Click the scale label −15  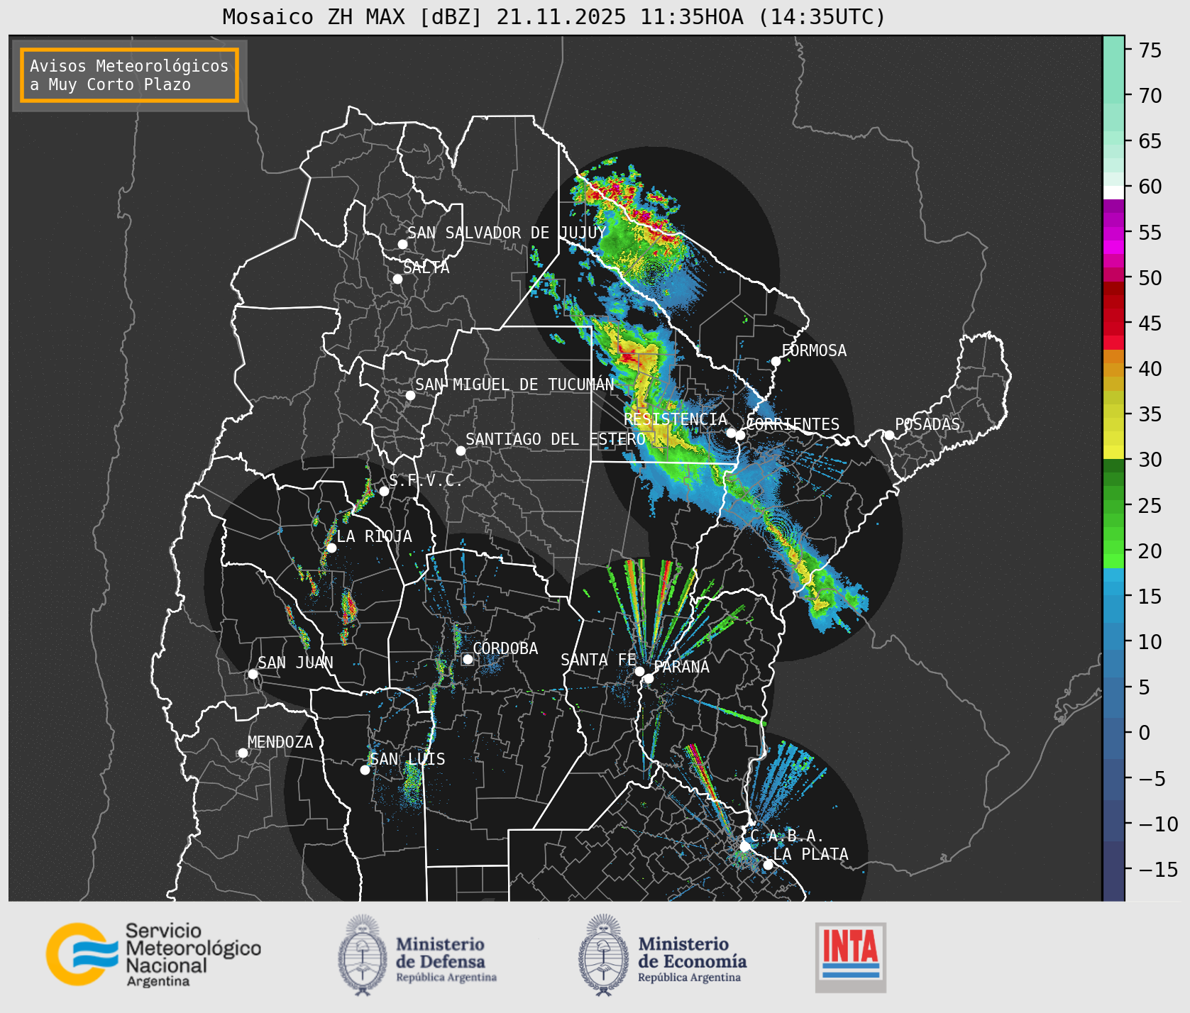(x=1158, y=869)
